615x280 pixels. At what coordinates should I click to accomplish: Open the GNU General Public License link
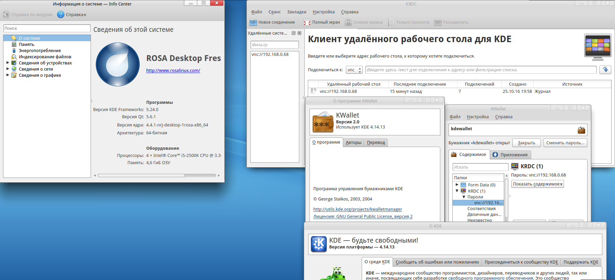(363, 217)
